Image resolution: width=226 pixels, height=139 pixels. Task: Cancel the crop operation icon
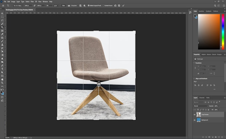(x=119, y=6)
